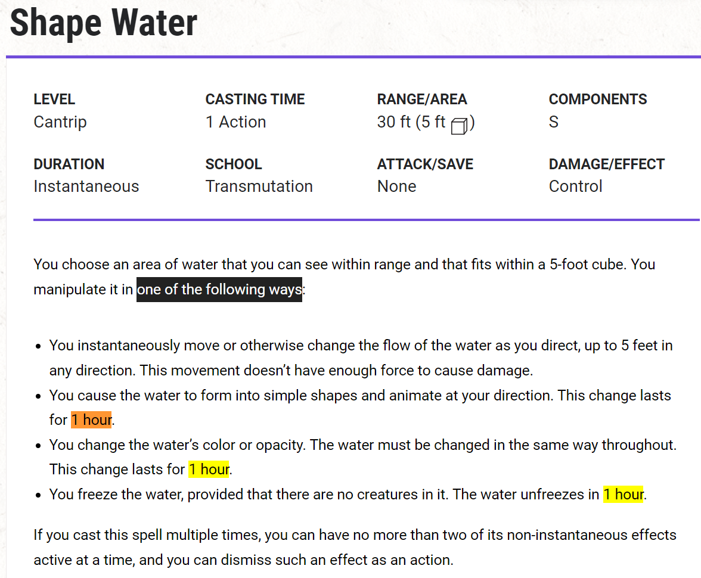Click the DAMAGE/EFFECT heading label
The height and width of the screenshot is (578, 701).
point(607,164)
